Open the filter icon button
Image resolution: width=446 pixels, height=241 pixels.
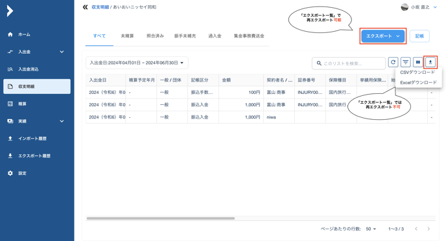(406, 62)
